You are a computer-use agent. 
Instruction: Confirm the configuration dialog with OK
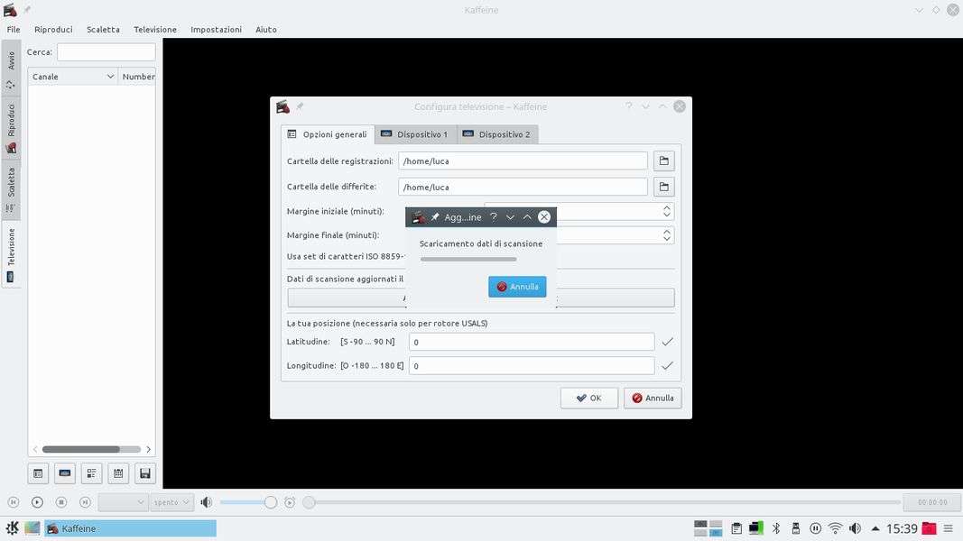tap(589, 398)
